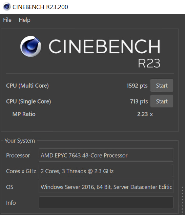Click the R23 version label
The height and width of the screenshot is (215, 185).
tap(149, 63)
